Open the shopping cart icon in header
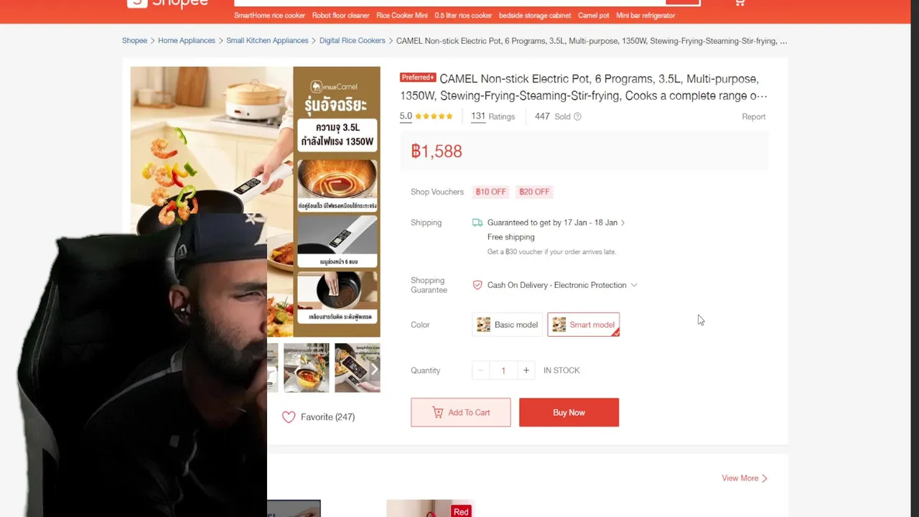Viewport: 919px width, 517px height. point(740,3)
